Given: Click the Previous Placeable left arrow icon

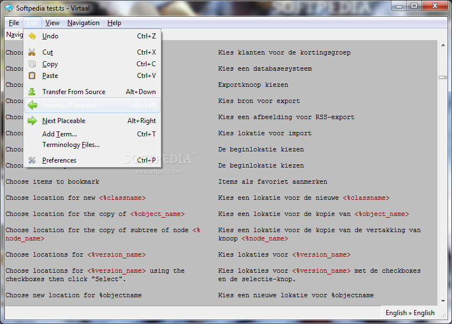Looking at the screenshot, I should pyautogui.click(x=32, y=105).
